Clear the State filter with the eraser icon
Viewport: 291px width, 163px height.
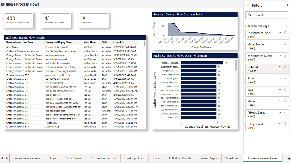(x=285, y=78)
